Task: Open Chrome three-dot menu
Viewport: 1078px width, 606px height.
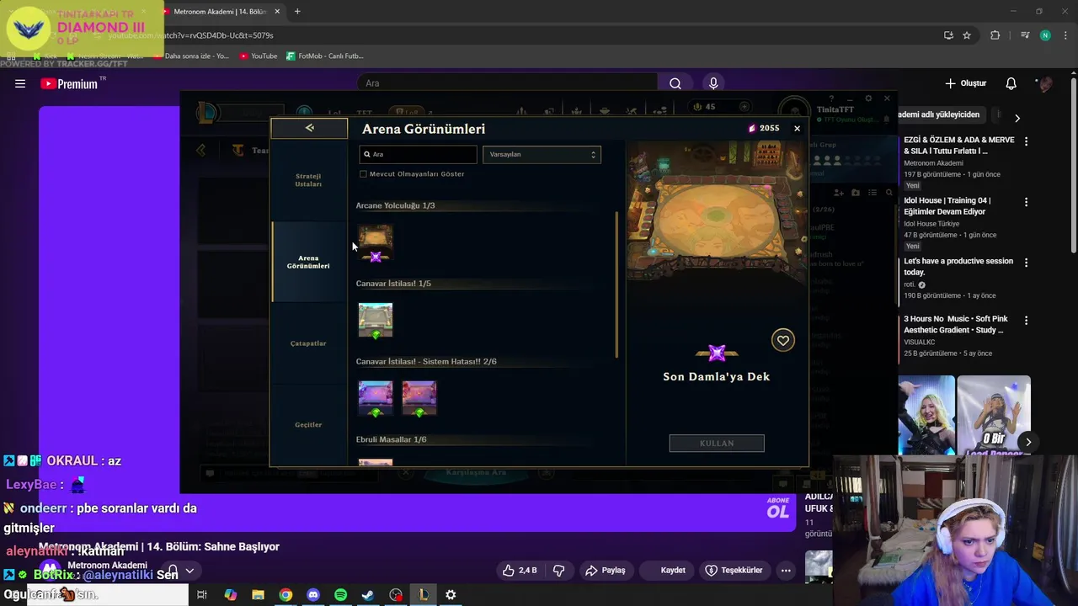Action: click(x=1064, y=35)
